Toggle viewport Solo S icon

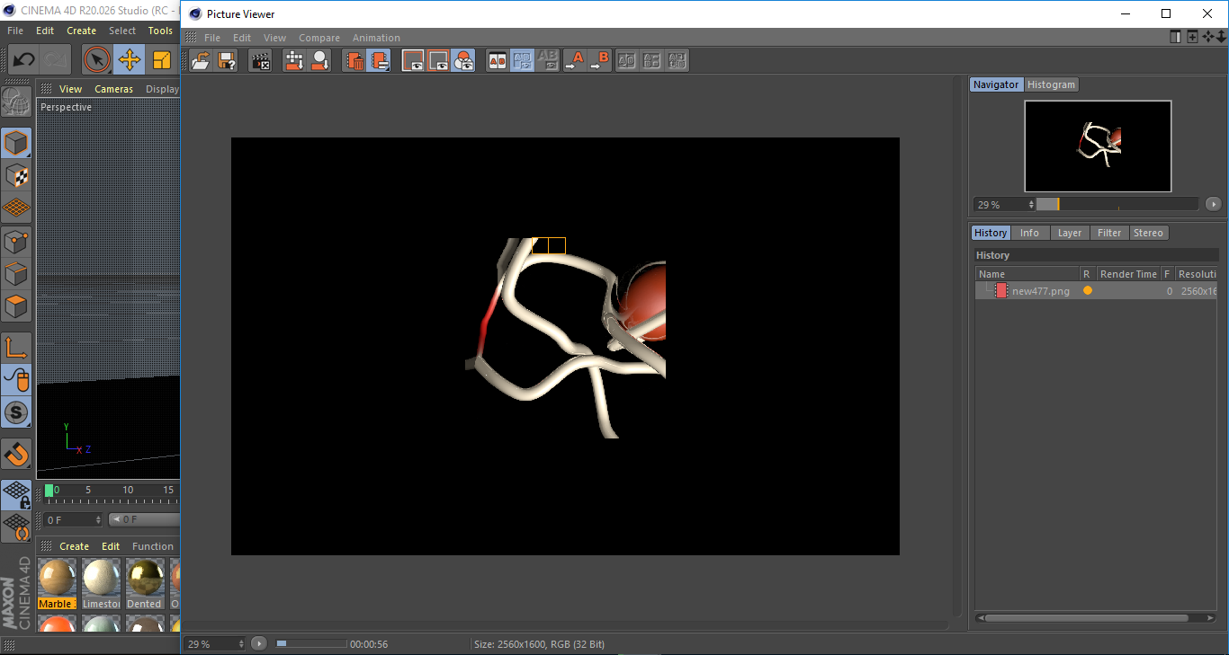point(16,413)
